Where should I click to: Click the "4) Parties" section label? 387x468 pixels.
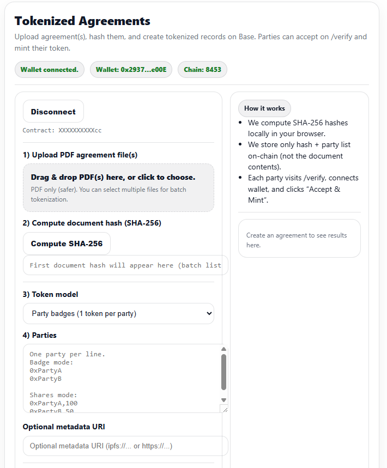pos(40,335)
